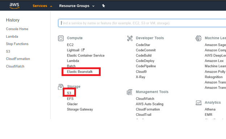The width and height of the screenshot is (226, 139).
Task: Open CloudFormation from the History list
Action: (x=18, y=59)
